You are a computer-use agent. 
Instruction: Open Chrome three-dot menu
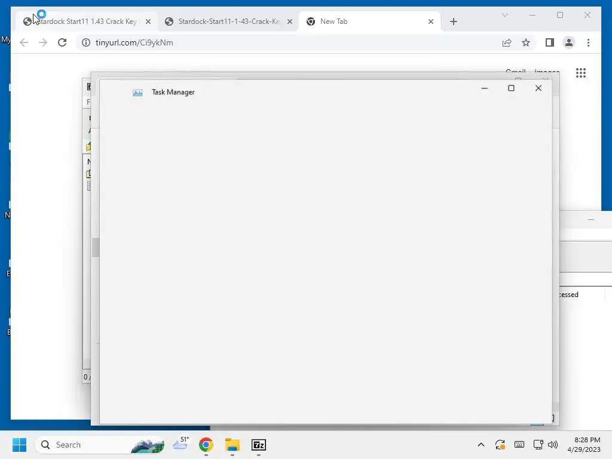pos(588,42)
